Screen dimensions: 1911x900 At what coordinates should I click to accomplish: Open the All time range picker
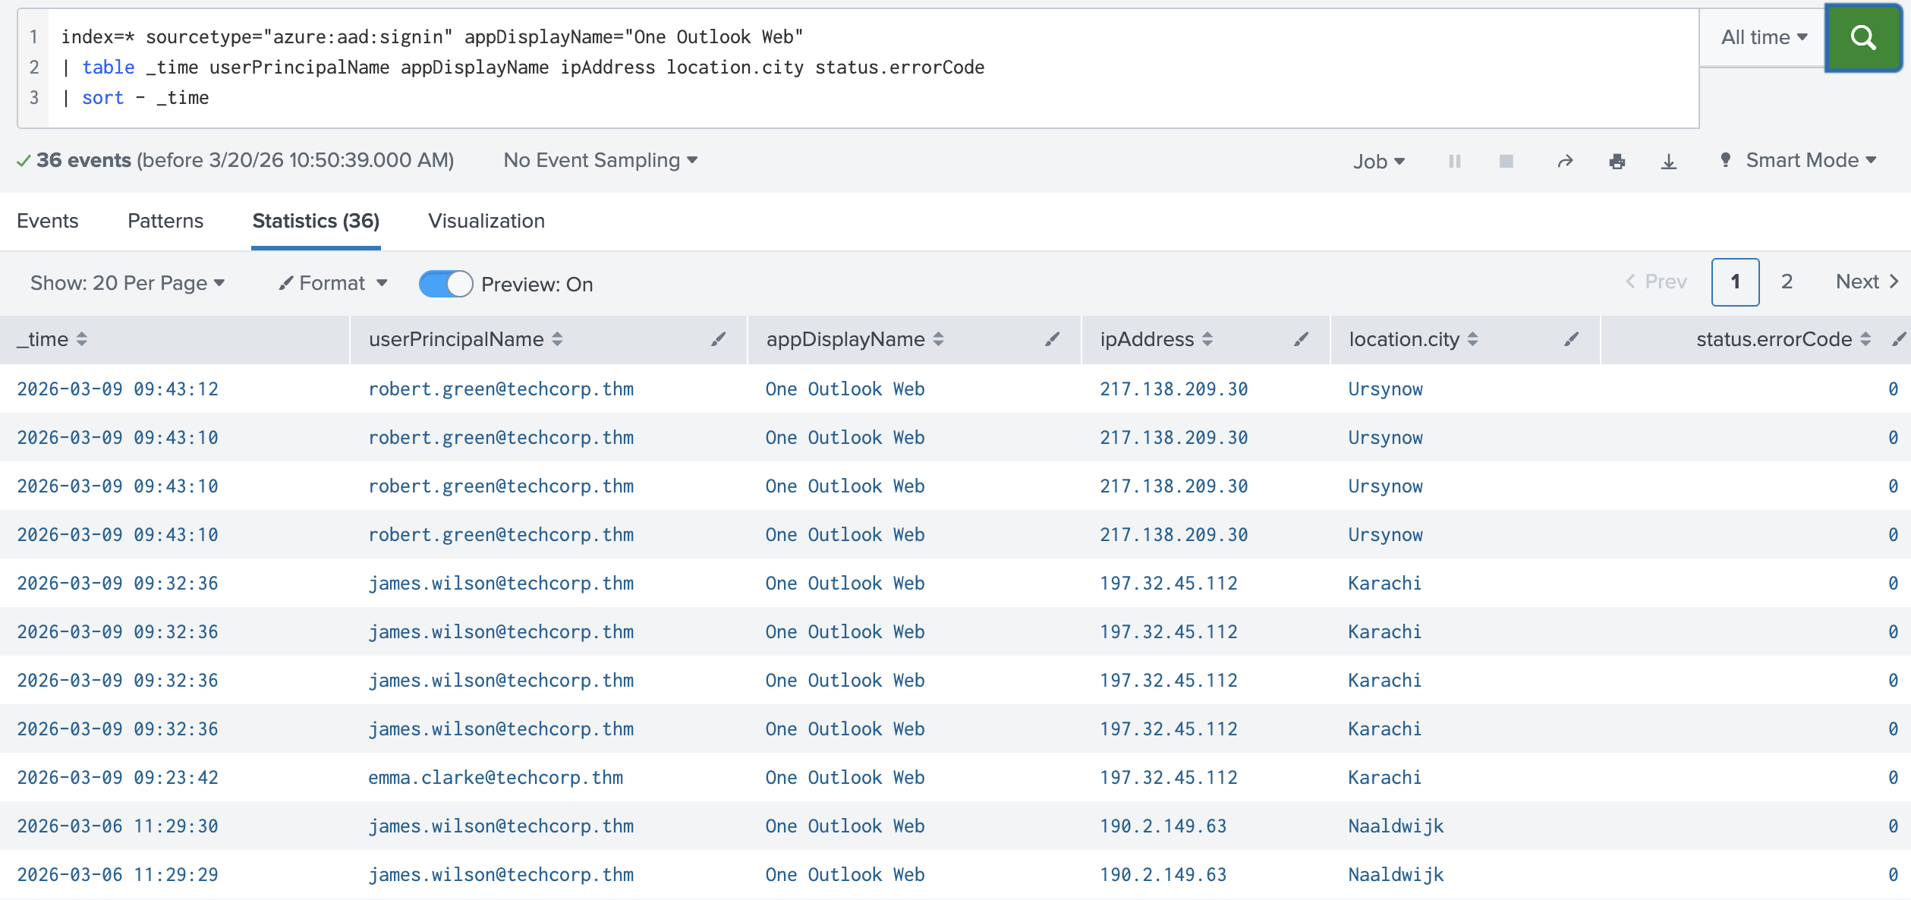click(x=1762, y=36)
